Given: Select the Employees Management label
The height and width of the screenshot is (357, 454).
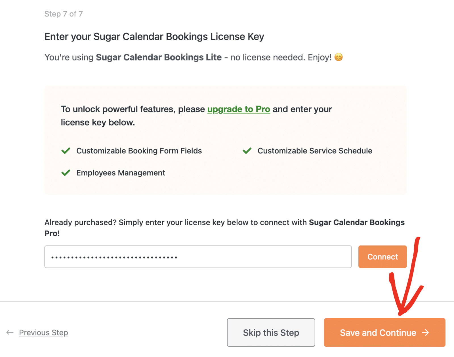Looking at the screenshot, I should [121, 173].
